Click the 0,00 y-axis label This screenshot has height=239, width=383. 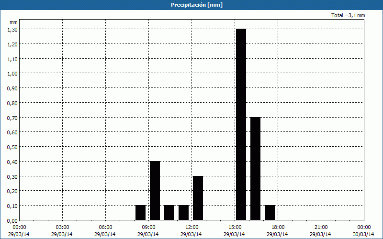point(12,221)
